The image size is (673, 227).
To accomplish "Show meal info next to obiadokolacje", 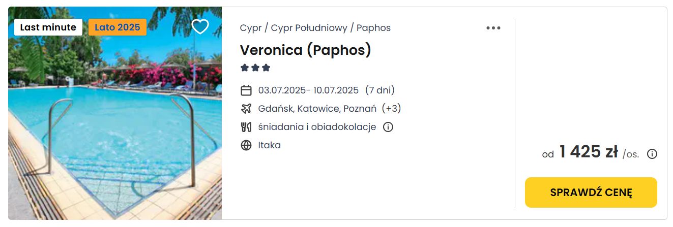I will [x=388, y=127].
